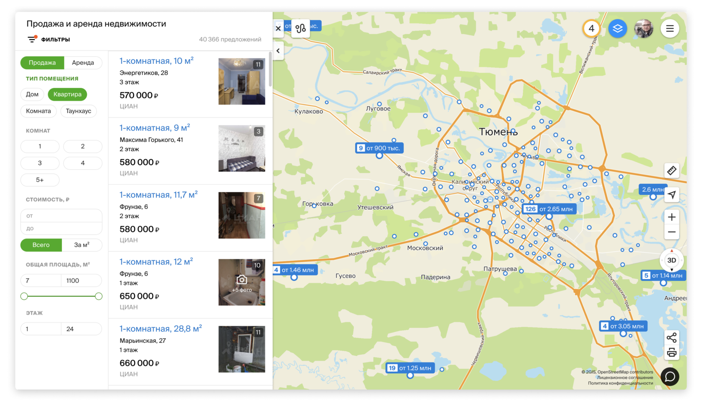The image size is (702, 402).
Task: Click the price 570 000 ₽
Action: (x=139, y=95)
